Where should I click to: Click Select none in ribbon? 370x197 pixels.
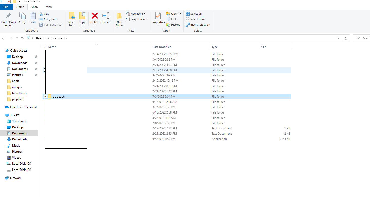click(x=195, y=19)
